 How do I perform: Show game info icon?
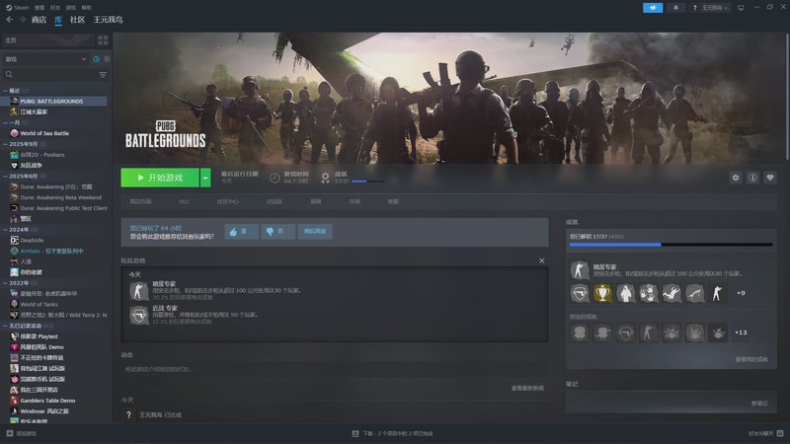(752, 178)
